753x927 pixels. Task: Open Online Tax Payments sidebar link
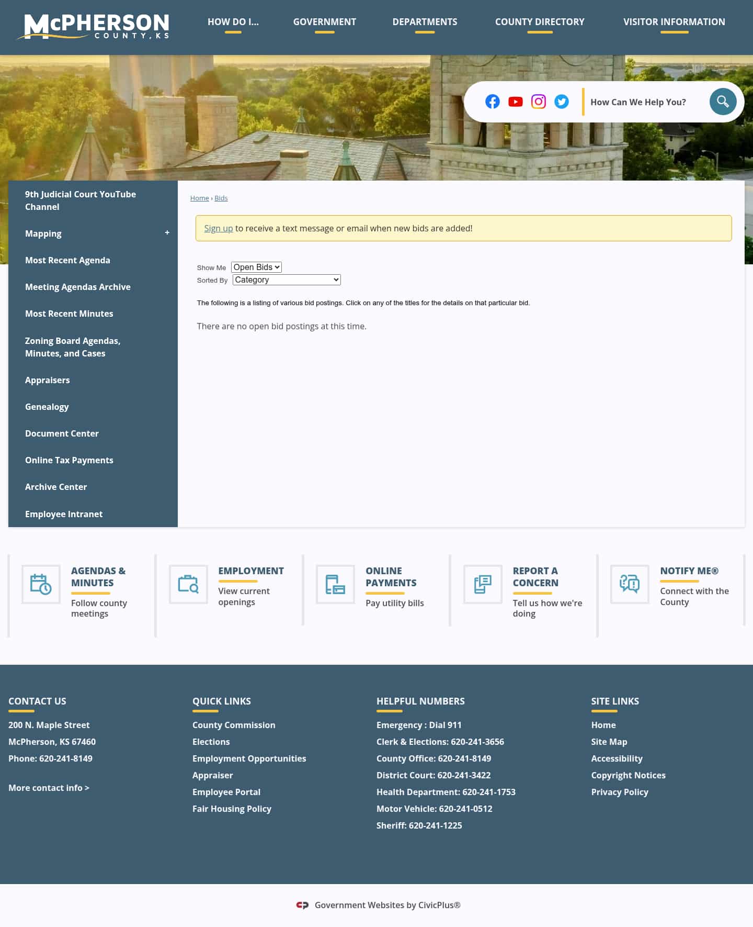point(93,460)
